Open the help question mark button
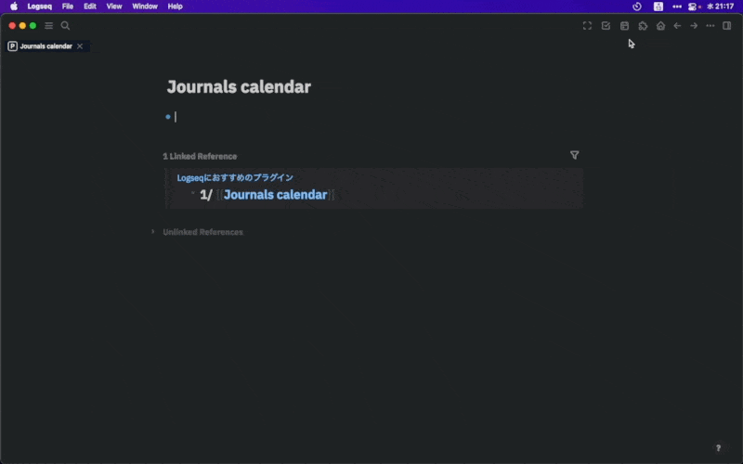 (718, 448)
